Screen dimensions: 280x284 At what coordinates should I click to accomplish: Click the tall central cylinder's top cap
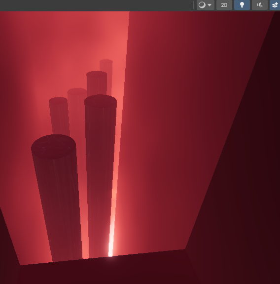click(x=101, y=101)
